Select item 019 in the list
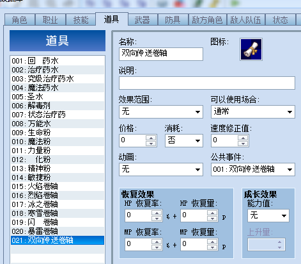Screen dimensions: 301x264 (58, 222)
